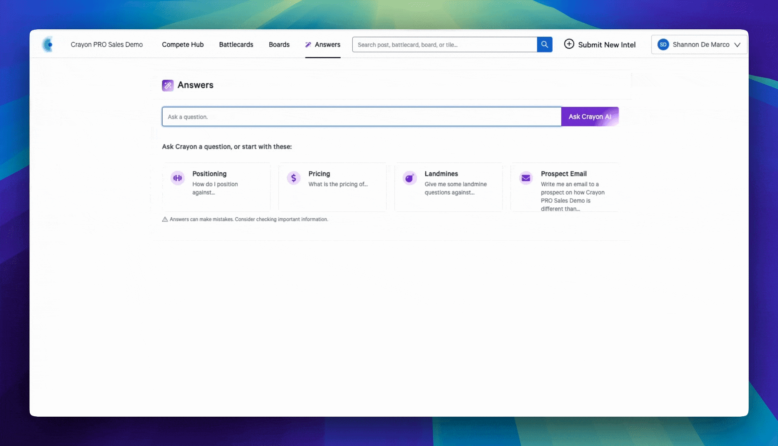
Task: Click the Positioning dumbbell icon
Action: coord(178,178)
